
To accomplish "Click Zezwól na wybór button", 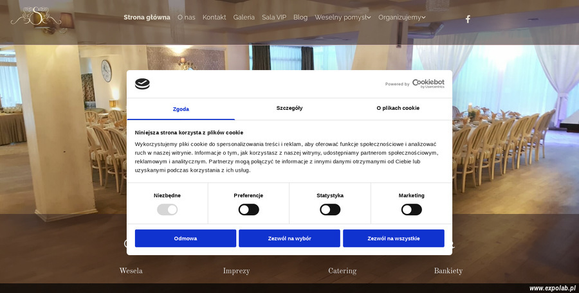I will point(289,238).
